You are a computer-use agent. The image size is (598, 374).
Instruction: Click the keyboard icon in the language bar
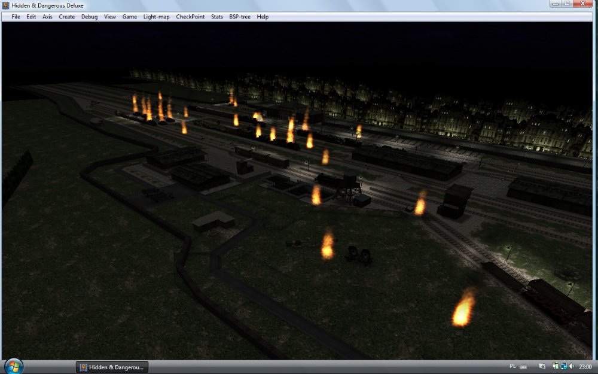(523, 367)
